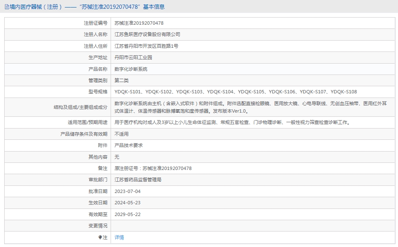Click the 结构及组成/主要组成成分 label
Viewport: 398px width, 247px height.
point(80,107)
